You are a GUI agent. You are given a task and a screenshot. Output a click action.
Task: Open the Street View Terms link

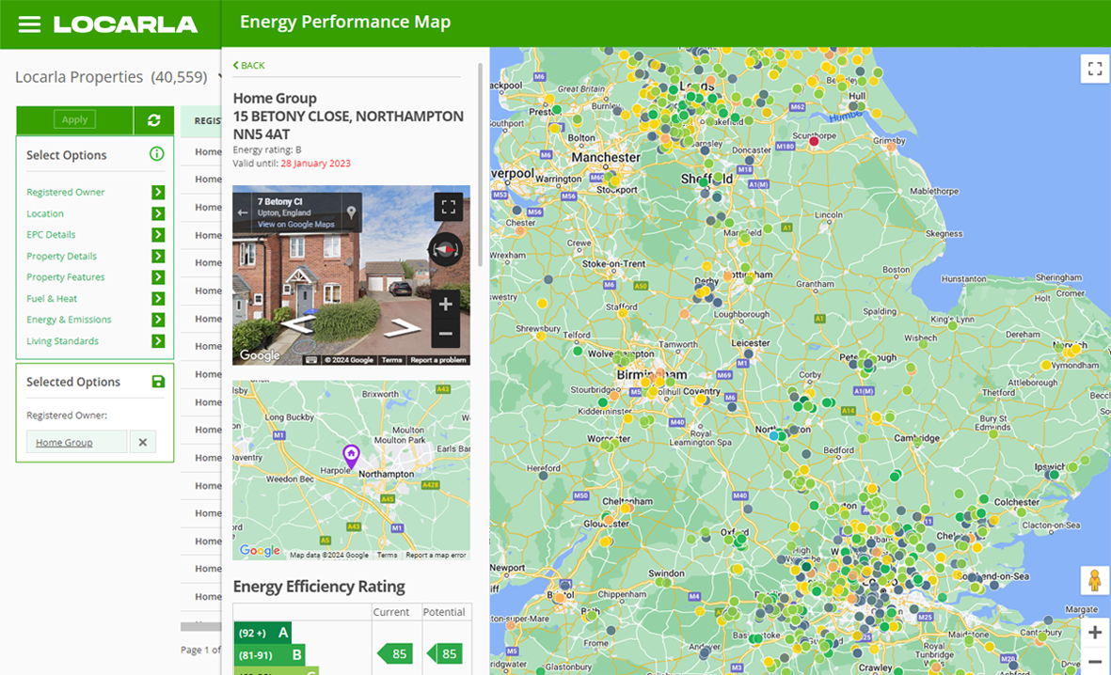pyautogui.click(x=392, y=360)
